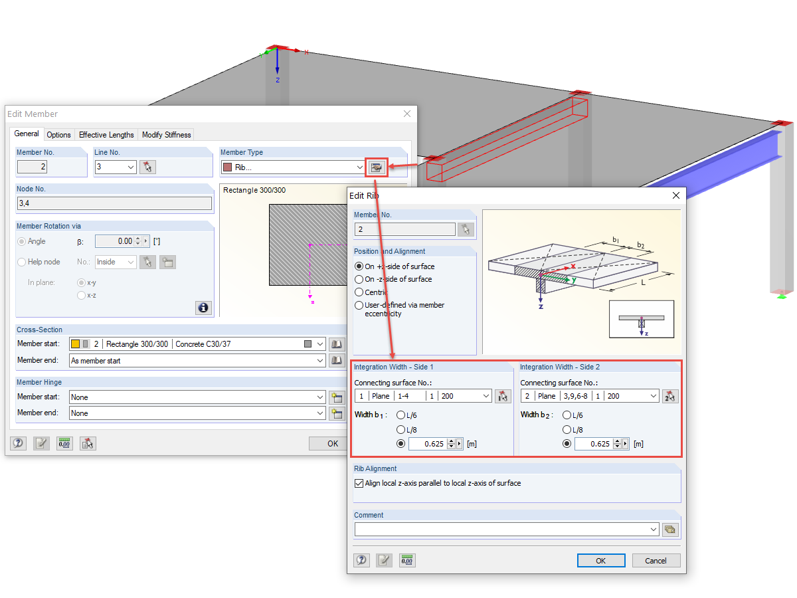Open the cross-section library for member start
This screenshot has height=598, width=797.
(336, 344)
